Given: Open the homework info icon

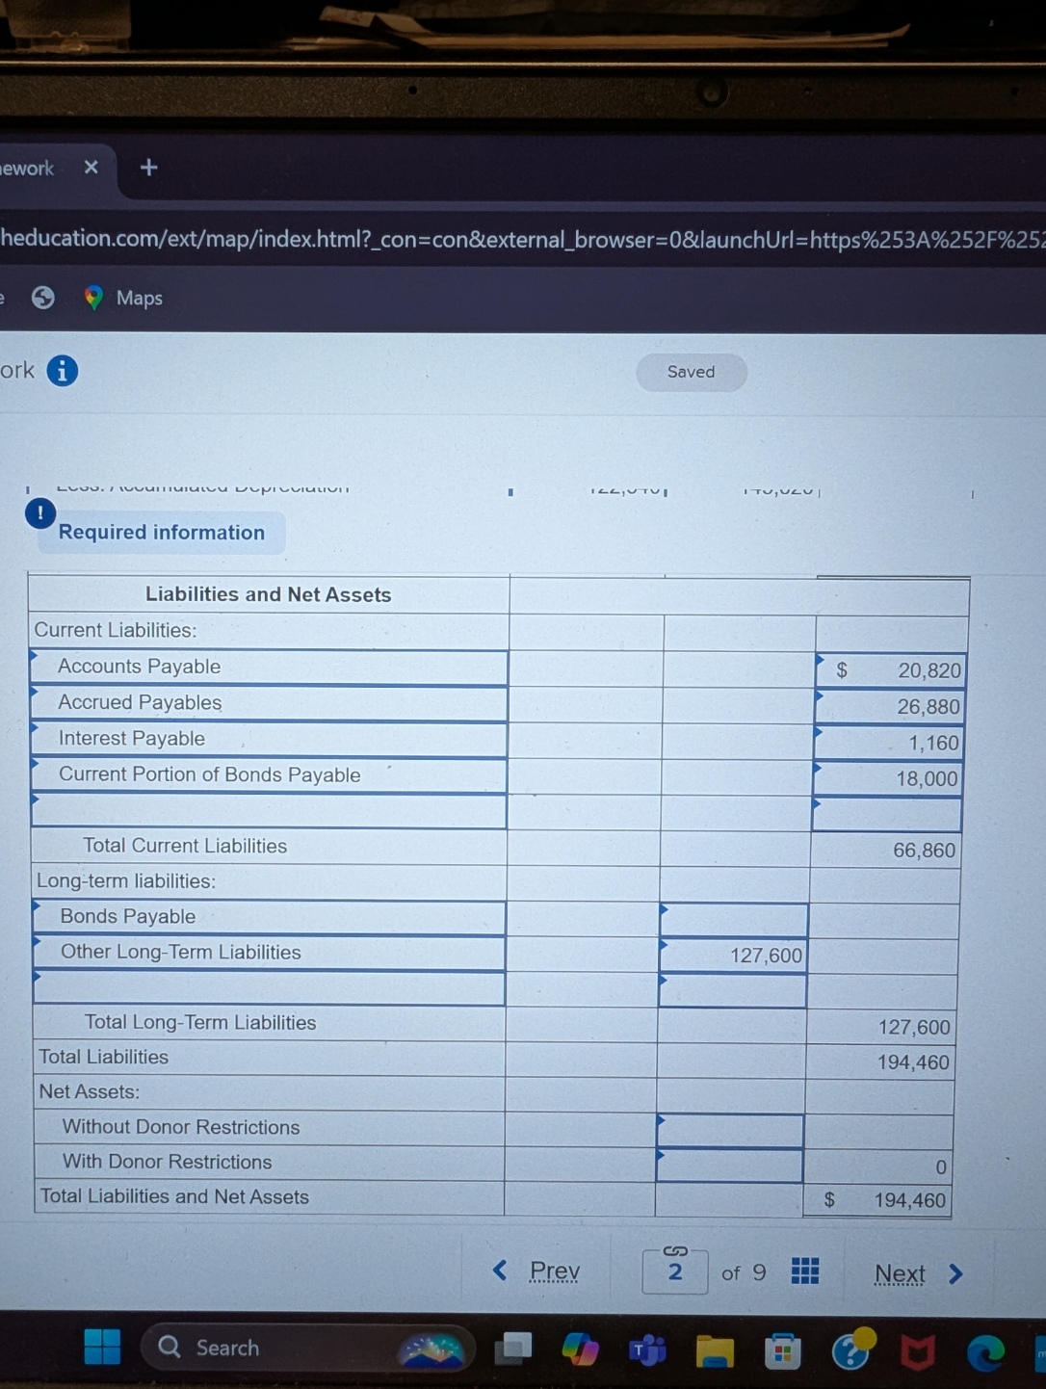Looking at the screenshot, I should [63, 371].
